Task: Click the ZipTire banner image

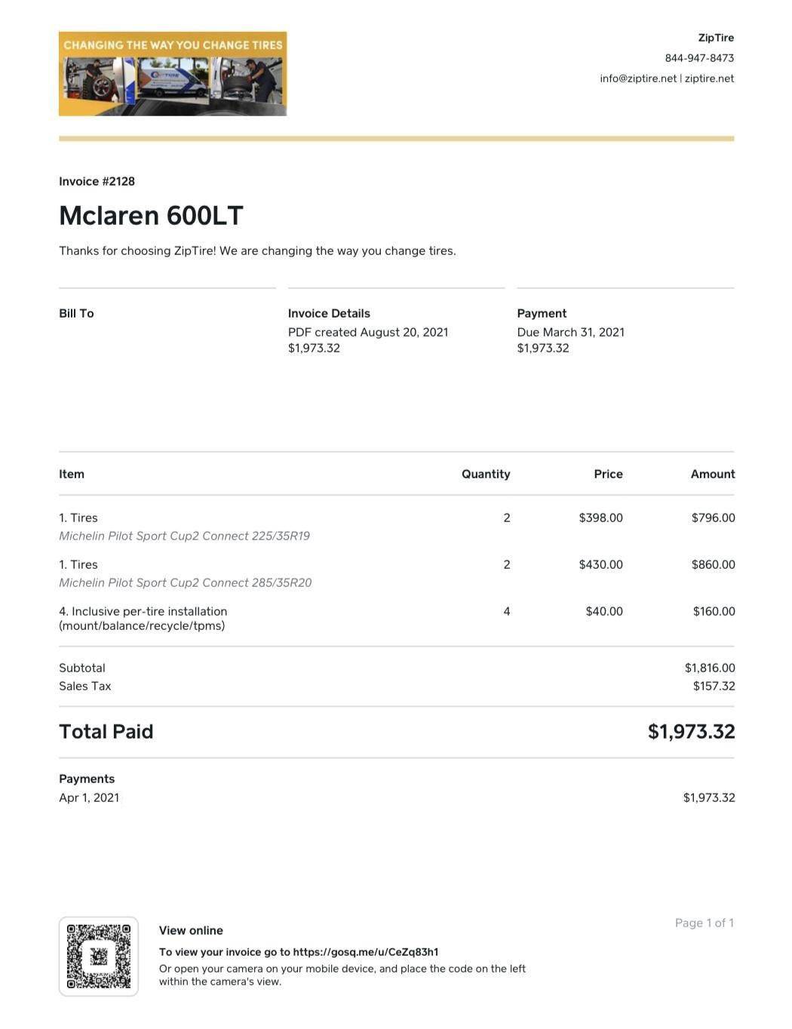Action: 173,74
